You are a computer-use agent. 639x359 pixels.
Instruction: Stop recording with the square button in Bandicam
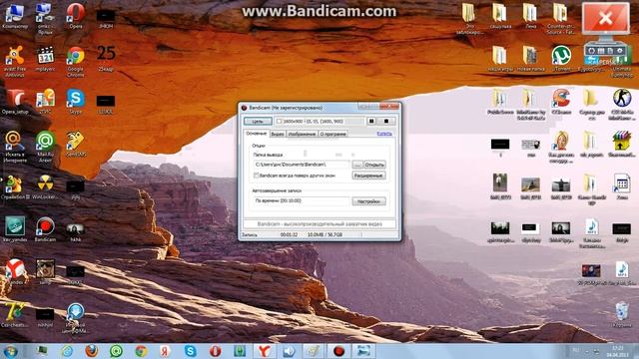coord(386,121)
